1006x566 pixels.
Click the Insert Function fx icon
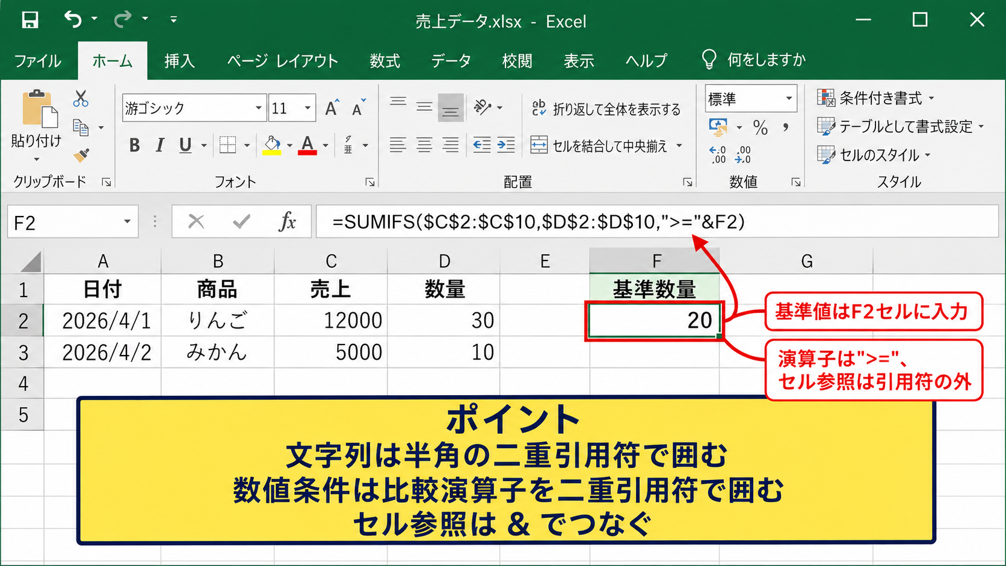pyautogui.click(x=287, y=222)
